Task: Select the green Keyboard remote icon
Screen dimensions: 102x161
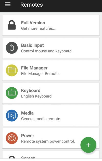Action: click(12, 93)
